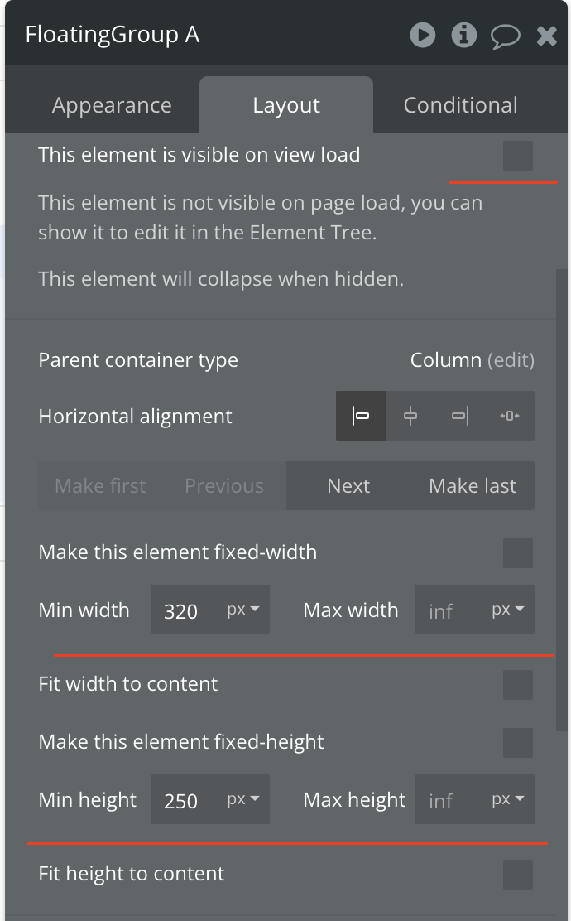This screenshot has width=571, height=921.
Task: Open Min width px unit dropdown
Action: point(243,610)
